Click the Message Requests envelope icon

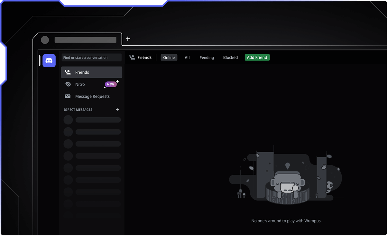[68, 96]
